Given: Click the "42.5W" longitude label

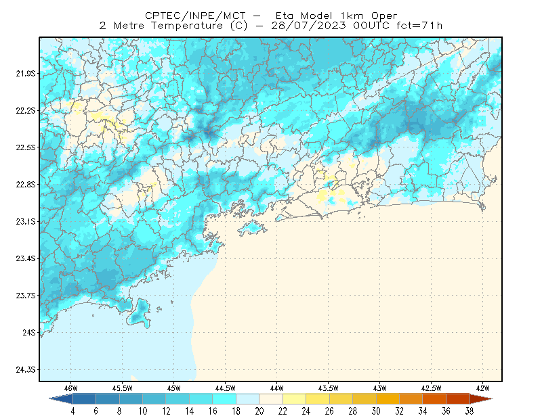Looking at the screenshot, I should (432, 388).
